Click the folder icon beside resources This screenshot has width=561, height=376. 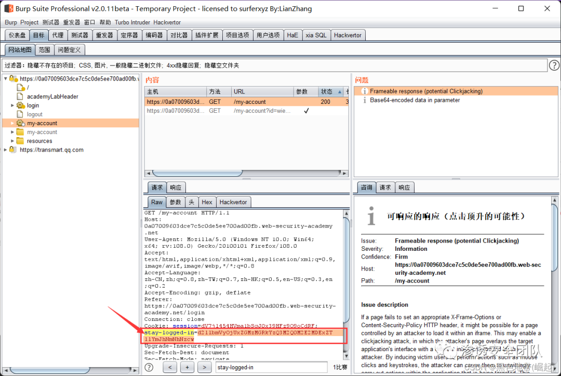pos(20,141)
